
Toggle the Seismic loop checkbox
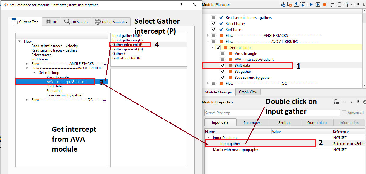point(218,48)
